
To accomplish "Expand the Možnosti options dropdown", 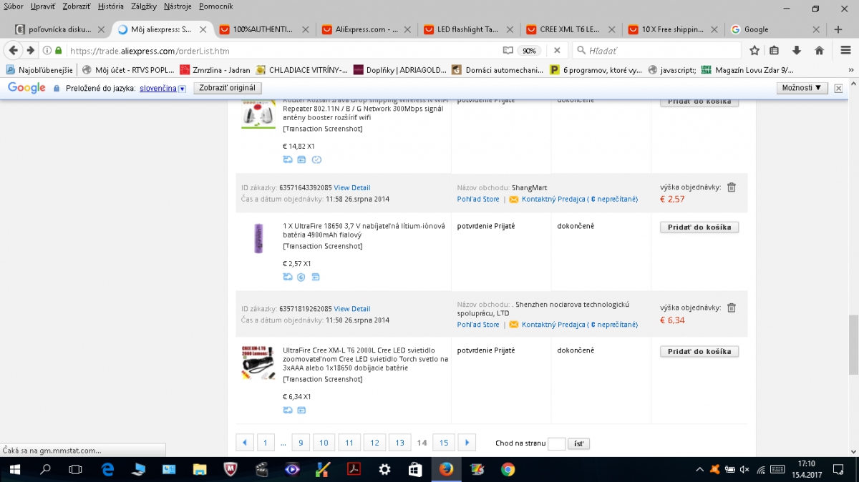I will pyautogui.click(x=802, y=87).
